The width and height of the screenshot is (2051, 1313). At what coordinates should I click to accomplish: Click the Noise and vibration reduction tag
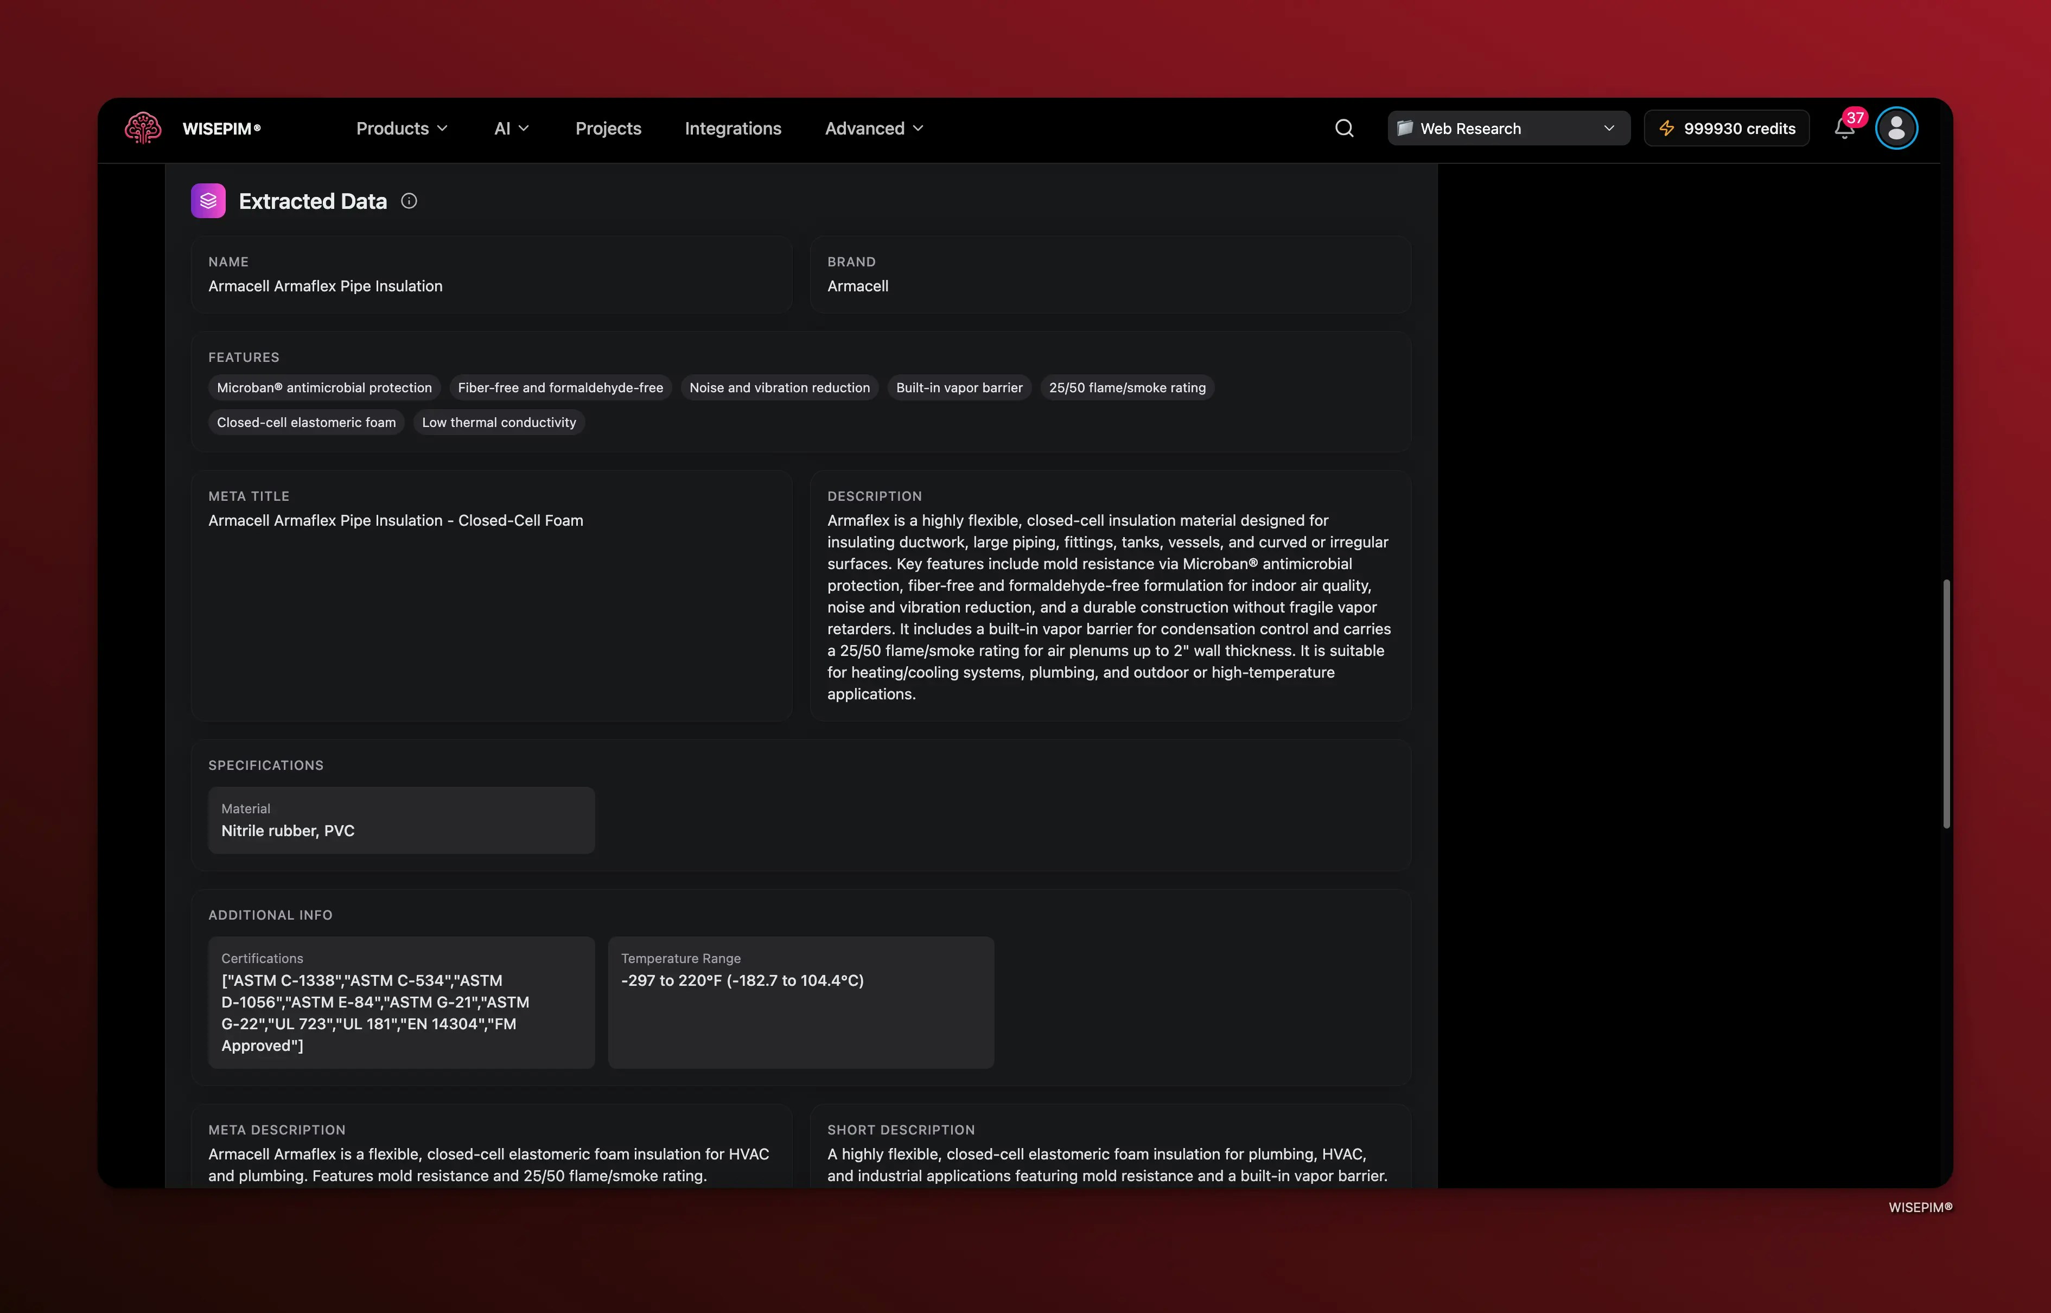[778, 387]
